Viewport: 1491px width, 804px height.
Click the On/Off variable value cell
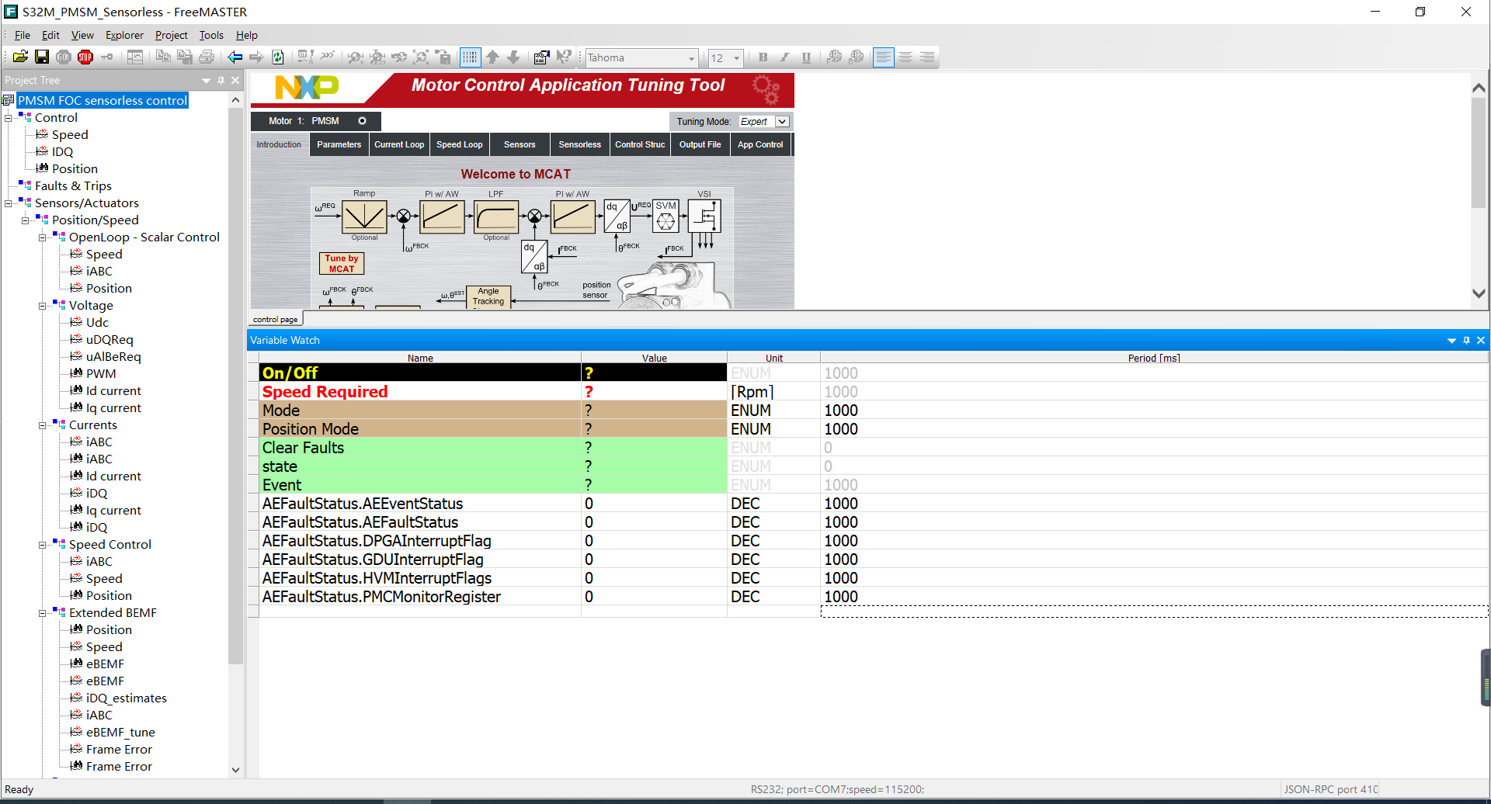pos(654,373)
